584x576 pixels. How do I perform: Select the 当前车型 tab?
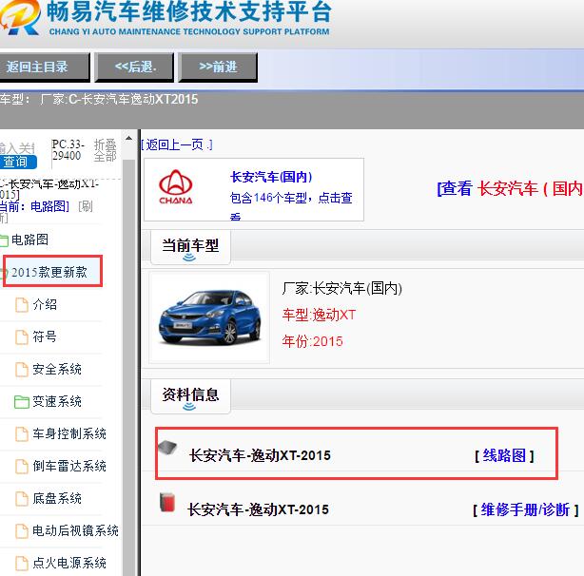[x=190, y=247]
